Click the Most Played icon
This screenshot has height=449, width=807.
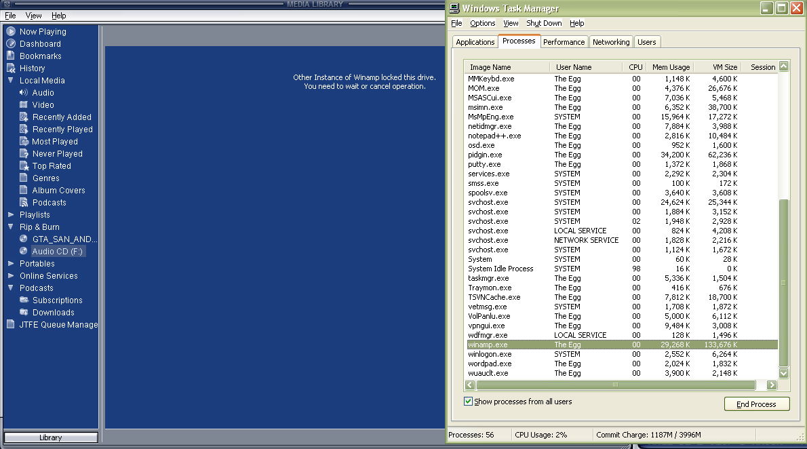click(x=24, y=141)
